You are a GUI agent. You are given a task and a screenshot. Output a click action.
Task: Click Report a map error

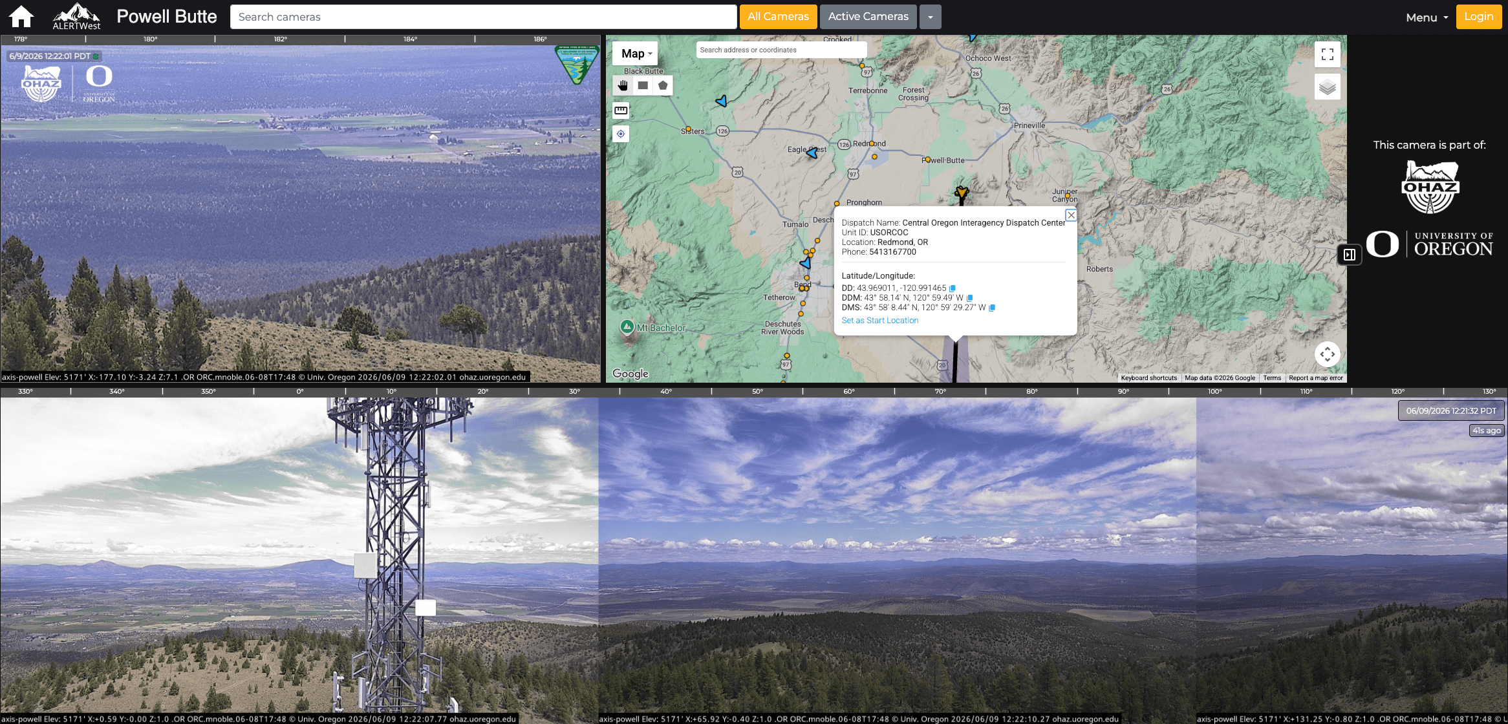pyautogui.click(x=1316, y=378)
